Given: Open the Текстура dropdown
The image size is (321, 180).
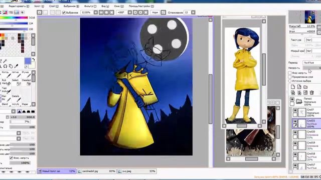Looking at the screenshot, I should point(313,40).
